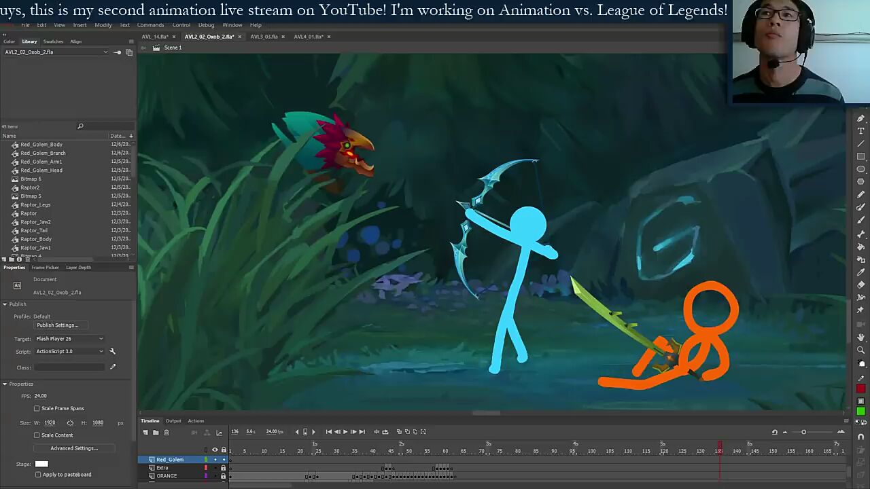Select the Eyedropper tool
Screen dimensions: 870x489
860,272
